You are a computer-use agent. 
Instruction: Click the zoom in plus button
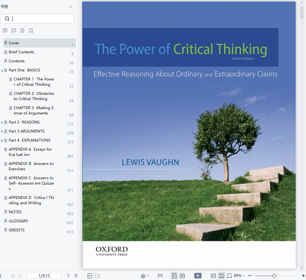[304, 276]
